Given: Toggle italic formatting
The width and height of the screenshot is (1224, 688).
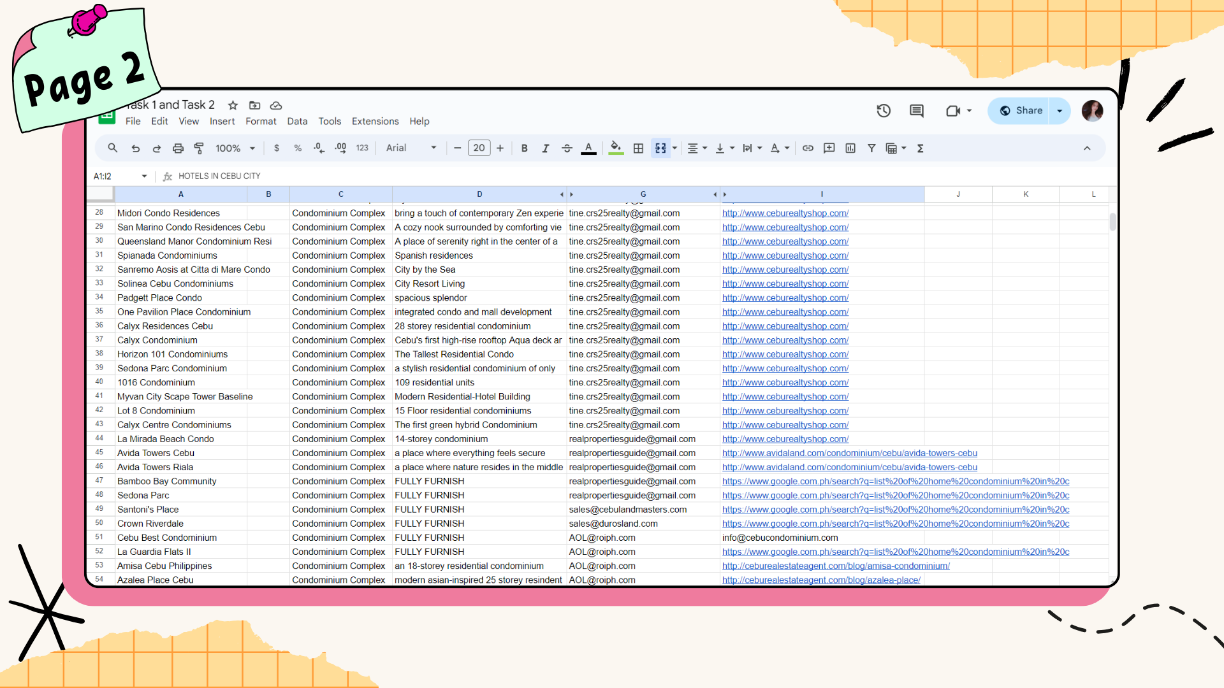Looking at the screenshot, I should coord(546,148).
